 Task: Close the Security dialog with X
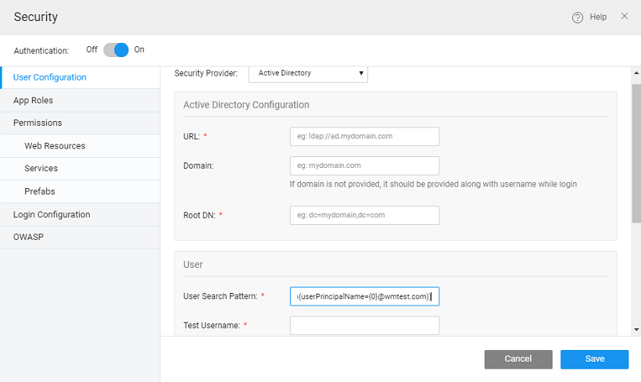(624, 16)
